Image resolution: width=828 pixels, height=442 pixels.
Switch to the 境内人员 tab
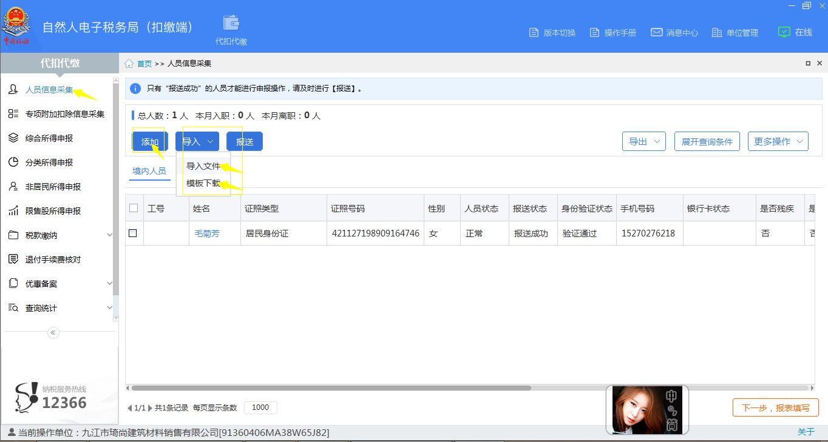coord(149,171)
